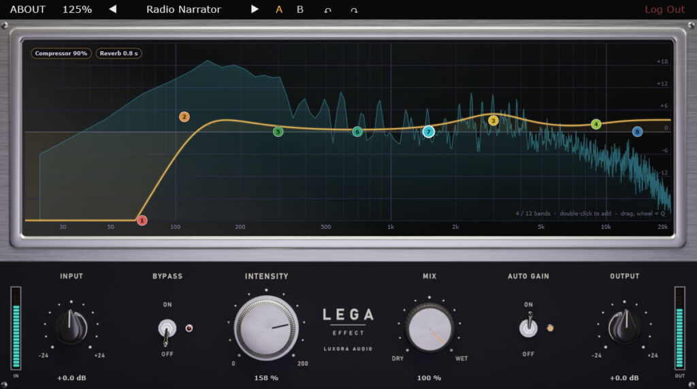This screenshot has height=389, width=697.
Task: Select EQ band node 4 (lime)
Action: click(x=596, y=124)
